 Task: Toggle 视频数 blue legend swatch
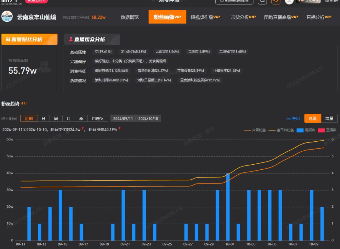(300, 130)
